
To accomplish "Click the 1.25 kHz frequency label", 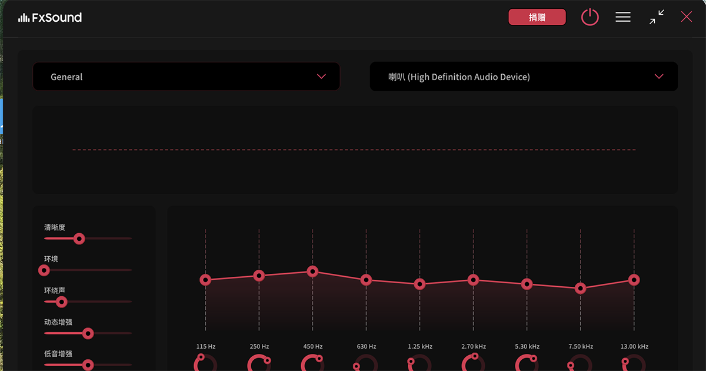I will pyautogui.click(x=419, y=346).
